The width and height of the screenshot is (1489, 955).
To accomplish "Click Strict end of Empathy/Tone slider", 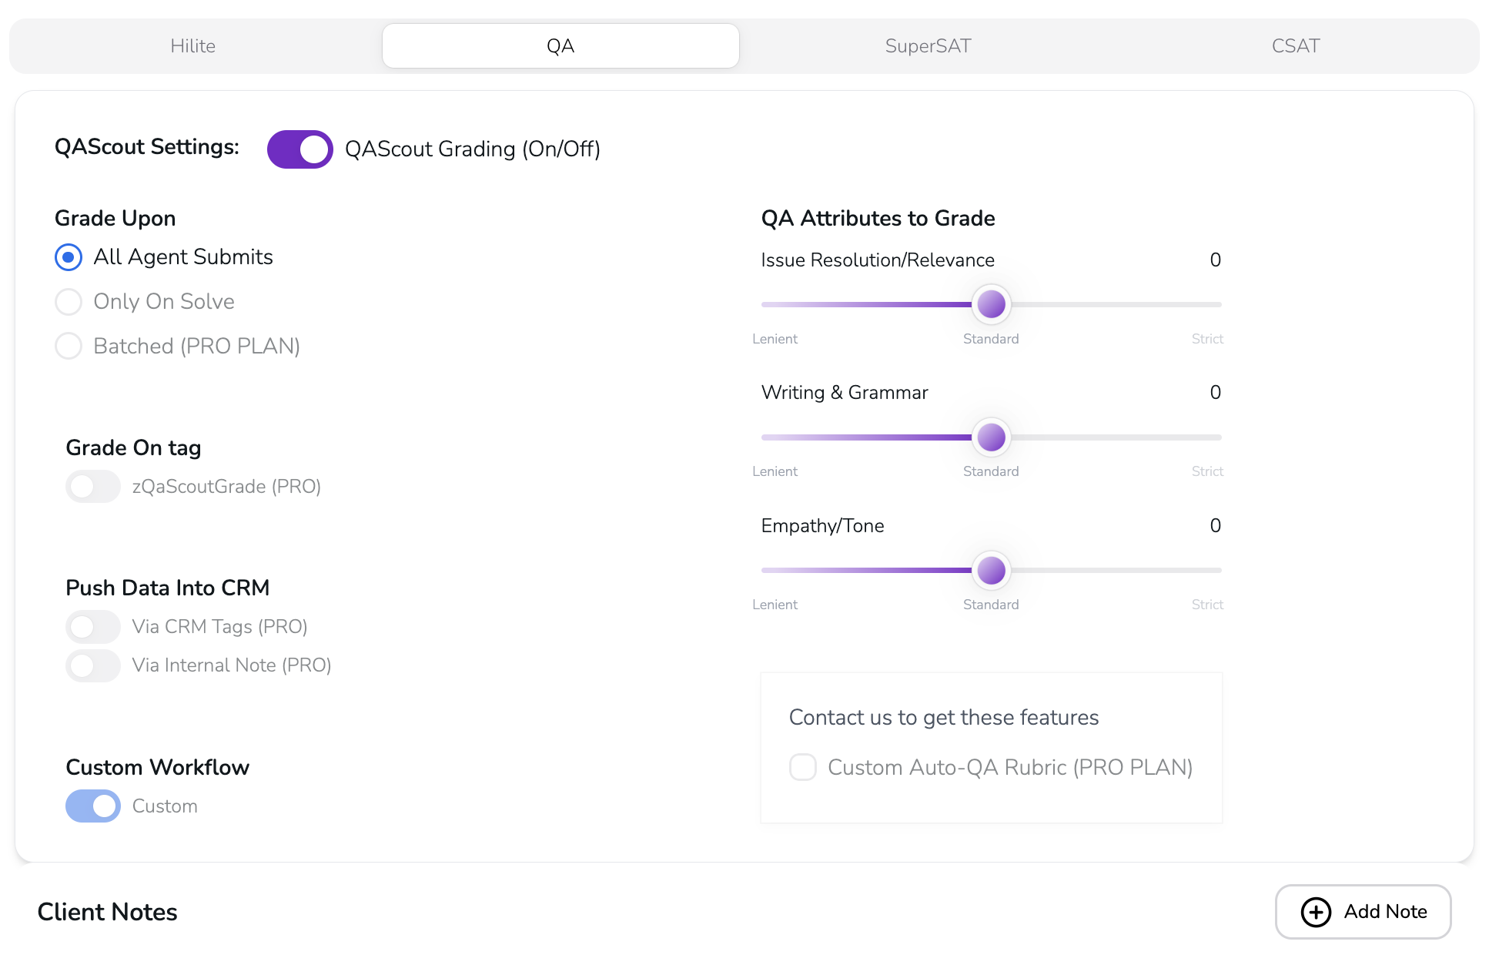I will (x=1218, y=571).
